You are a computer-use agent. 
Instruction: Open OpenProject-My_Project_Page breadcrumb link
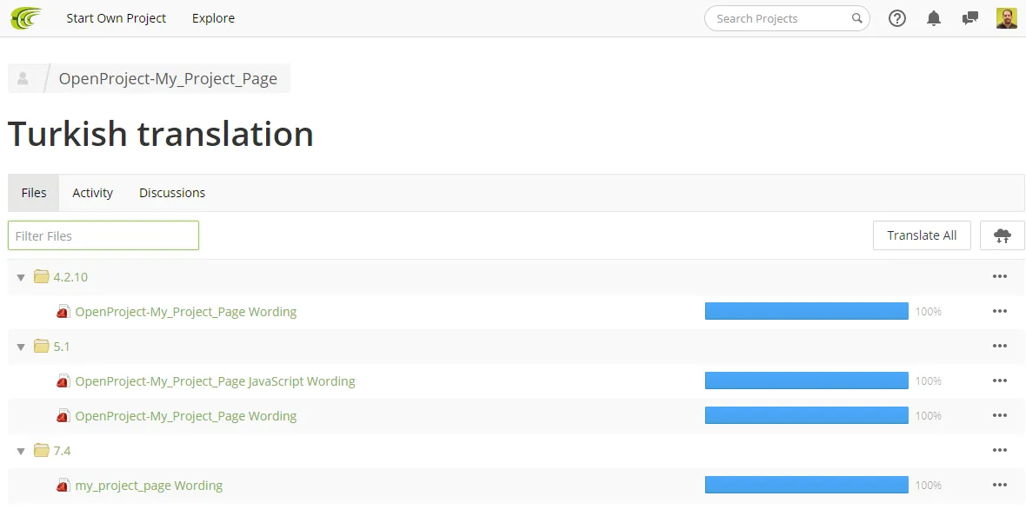tap(168, 78)
